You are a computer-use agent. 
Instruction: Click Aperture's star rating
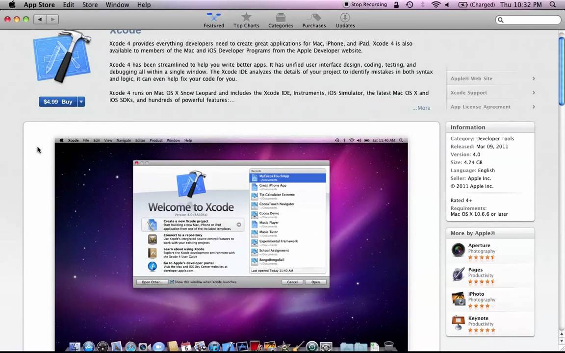point(482,257)
